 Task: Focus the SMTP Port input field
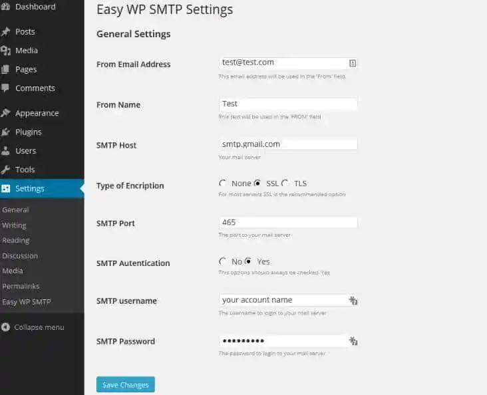(287, 223)
